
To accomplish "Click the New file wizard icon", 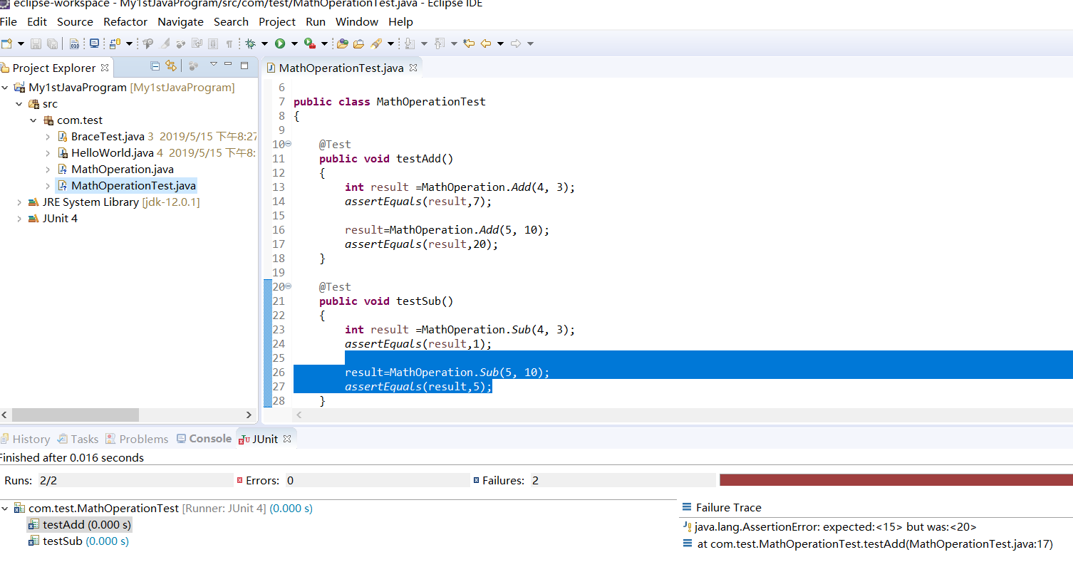I will tap(7, 43).
